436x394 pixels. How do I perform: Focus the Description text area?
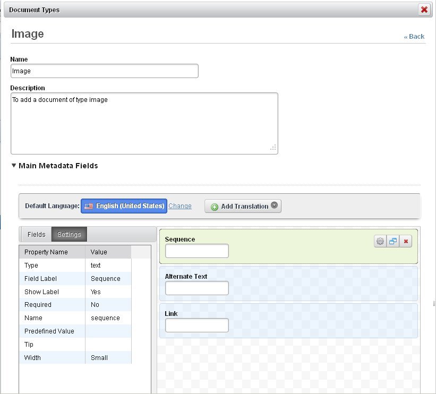[144, 123]
